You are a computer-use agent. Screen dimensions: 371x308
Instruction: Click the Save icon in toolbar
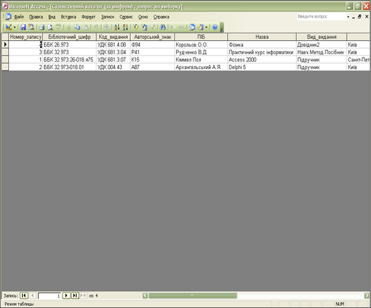coord(23,27)
